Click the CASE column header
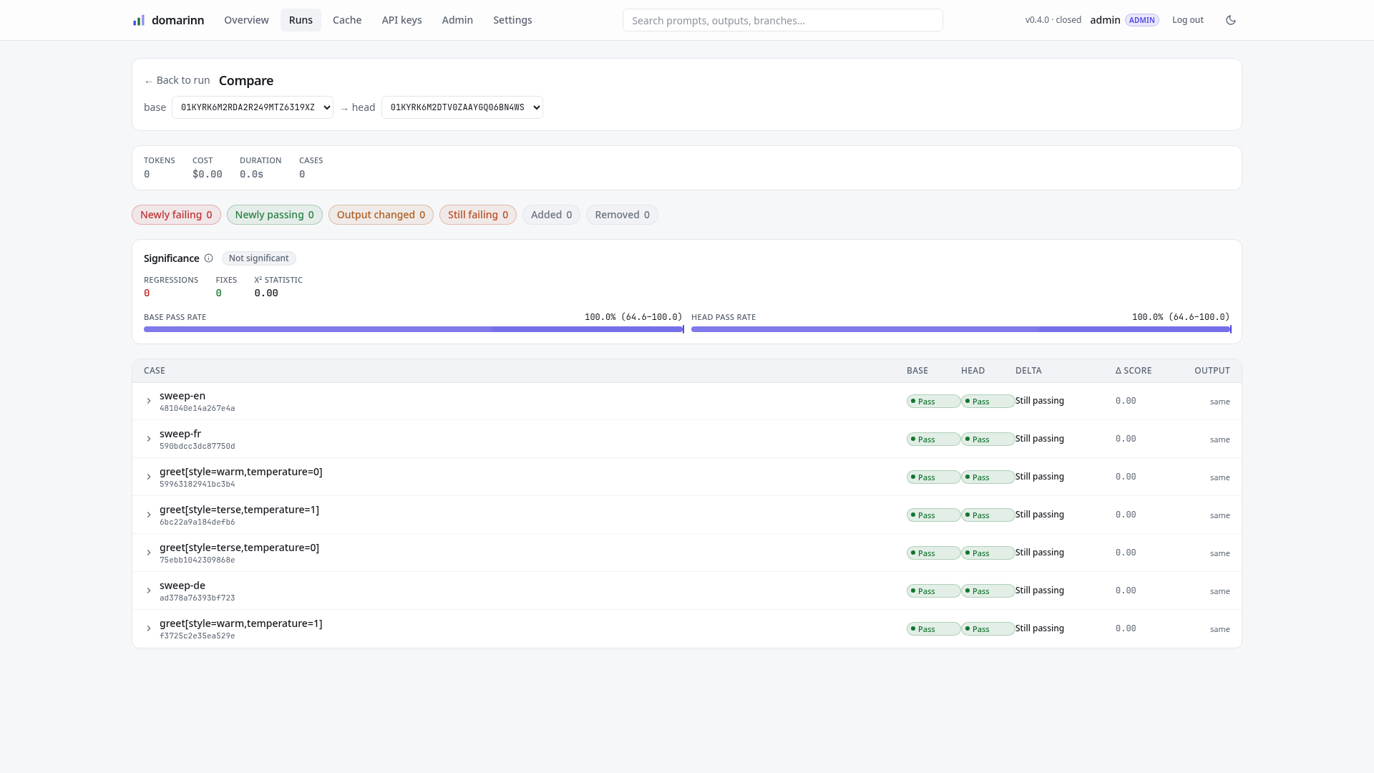The width and height of the screenshot is (1374, 773). pos(155,371)
